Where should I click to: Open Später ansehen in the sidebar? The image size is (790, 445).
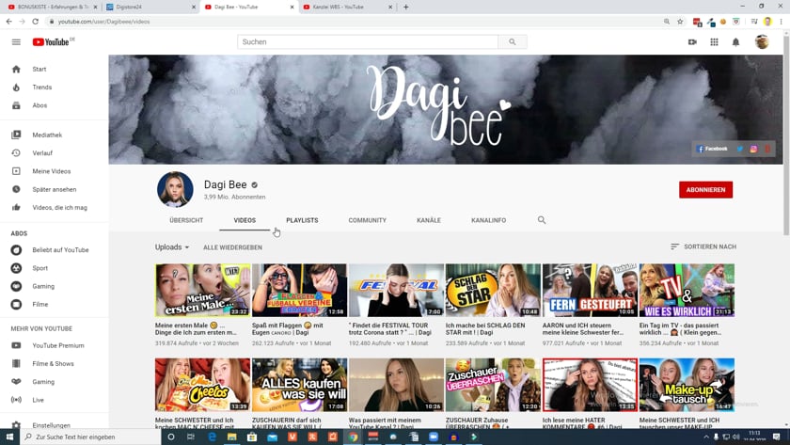(x=55, y=189)
